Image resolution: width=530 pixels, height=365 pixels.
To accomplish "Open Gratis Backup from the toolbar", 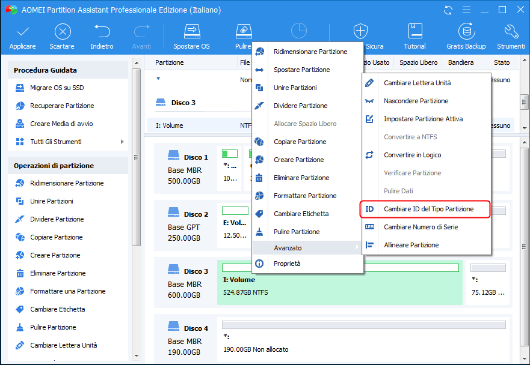I will click(x=466, y=37).
